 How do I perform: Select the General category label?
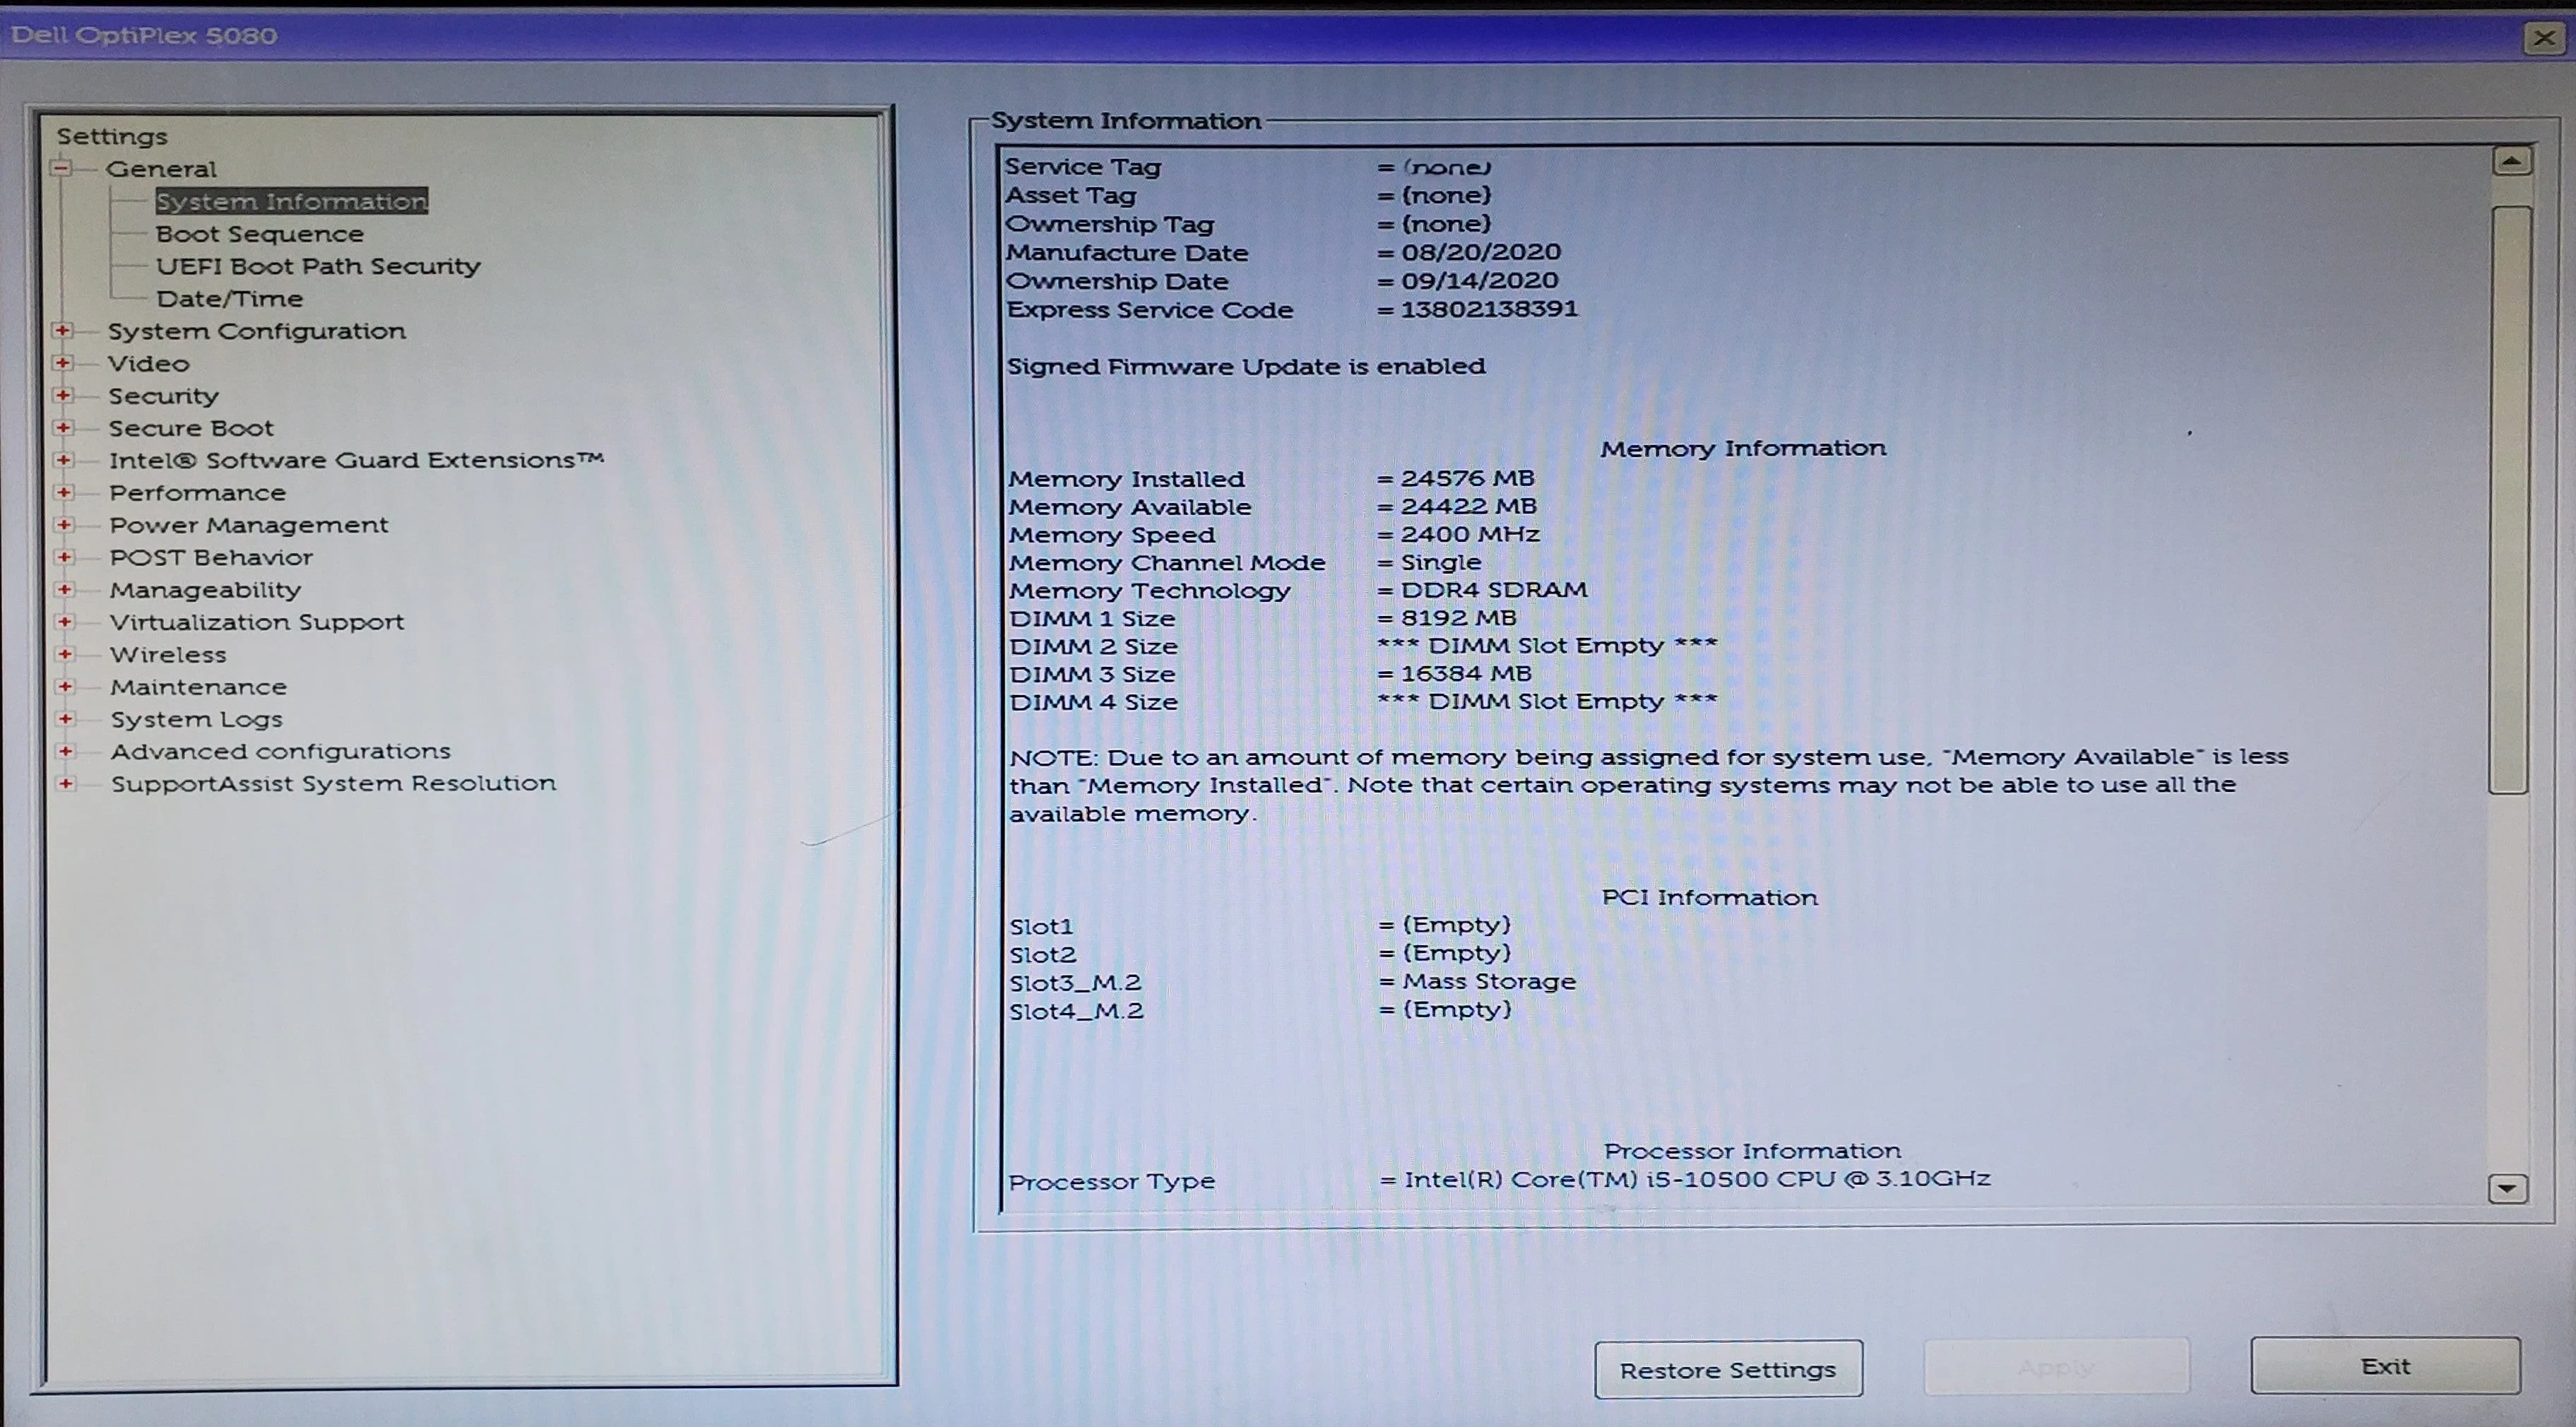161,169
